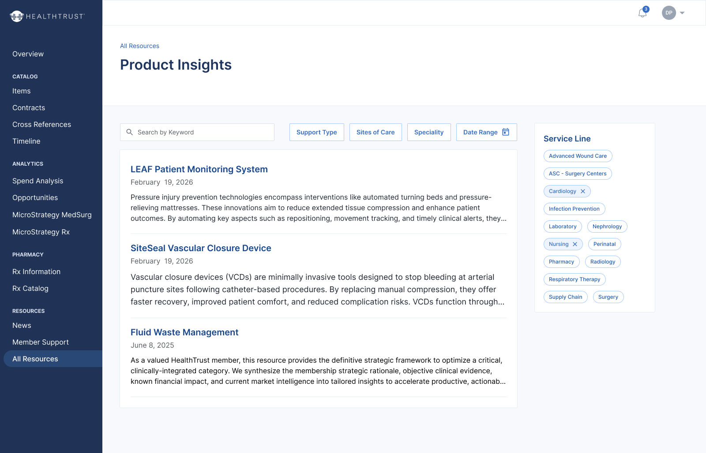Open the DP profile avatar

669,13
